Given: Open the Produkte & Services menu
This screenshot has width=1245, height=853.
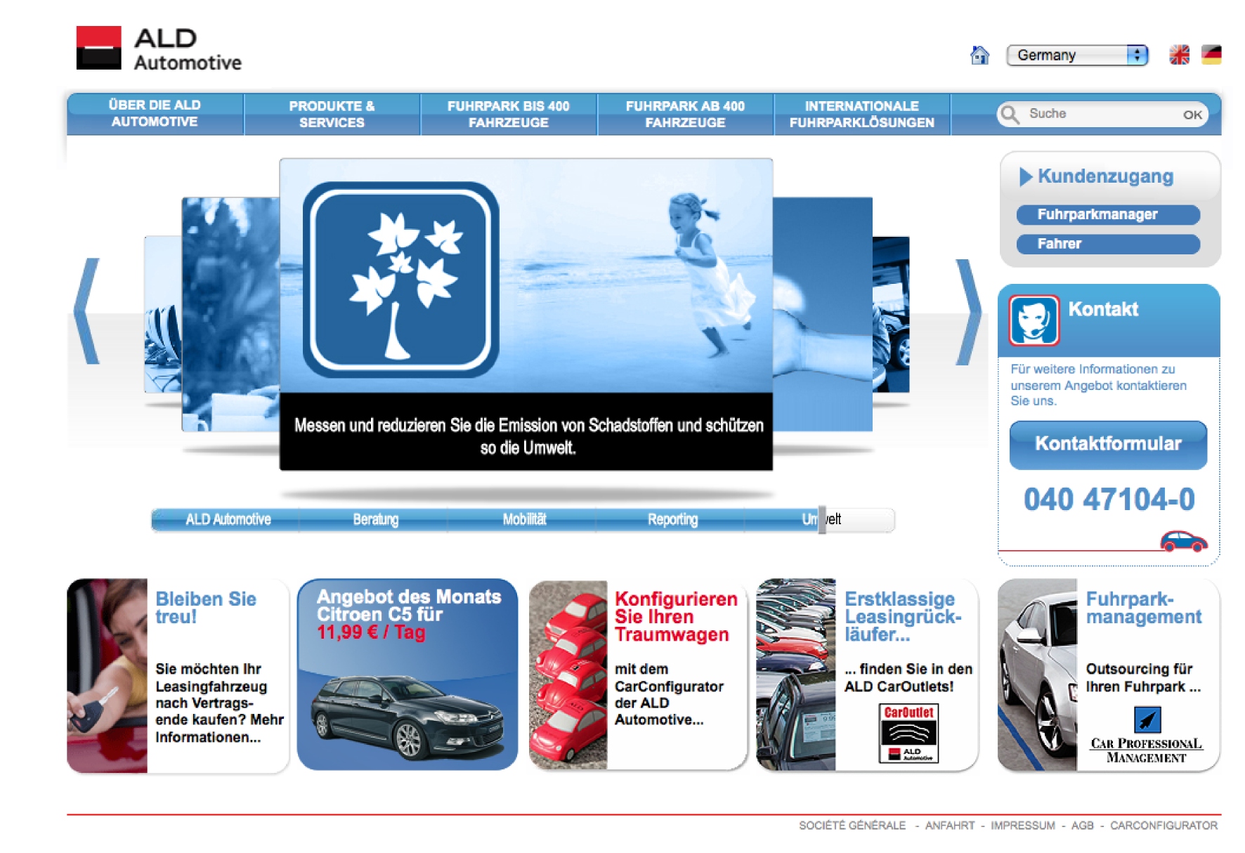Looking at the screenshot, I should point(331,113).
